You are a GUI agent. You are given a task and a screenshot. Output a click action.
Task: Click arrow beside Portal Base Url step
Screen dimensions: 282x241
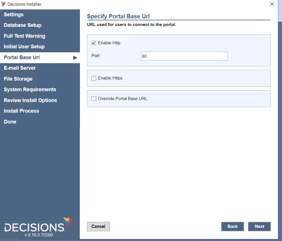coord(75,57)
